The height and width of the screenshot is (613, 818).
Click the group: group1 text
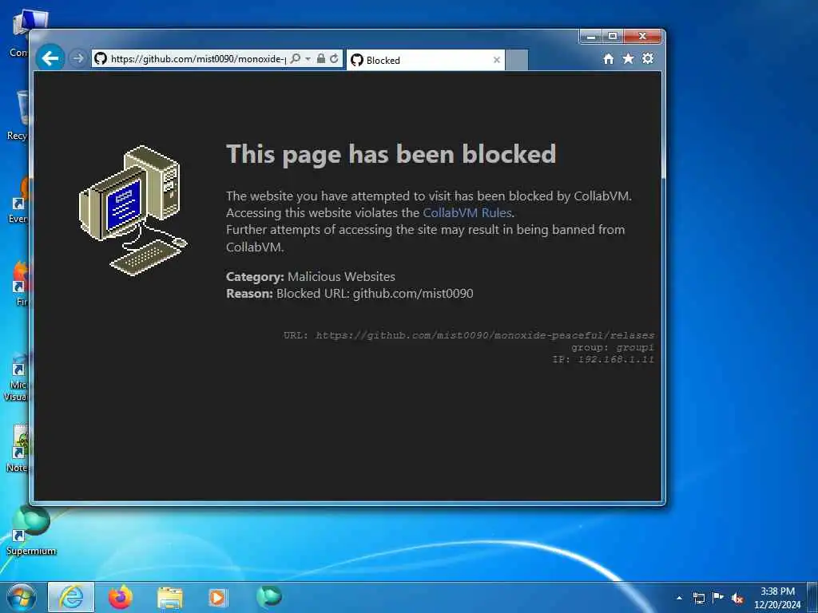[x=613, y=347]
